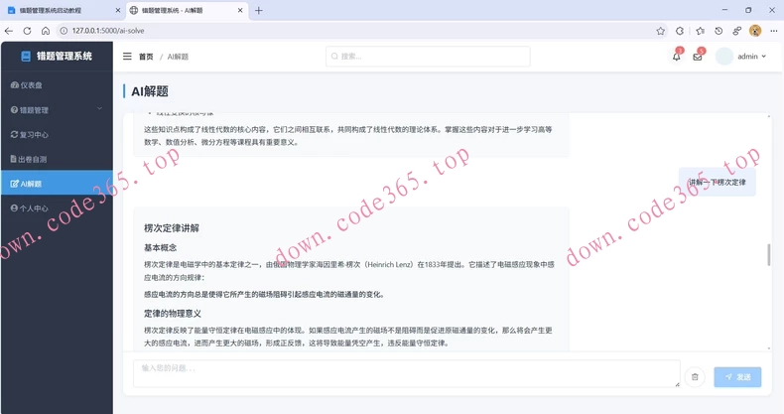Click the 复习中心 refresh icon
Viewport: 784px width, 414px height.
coord(15,134)
